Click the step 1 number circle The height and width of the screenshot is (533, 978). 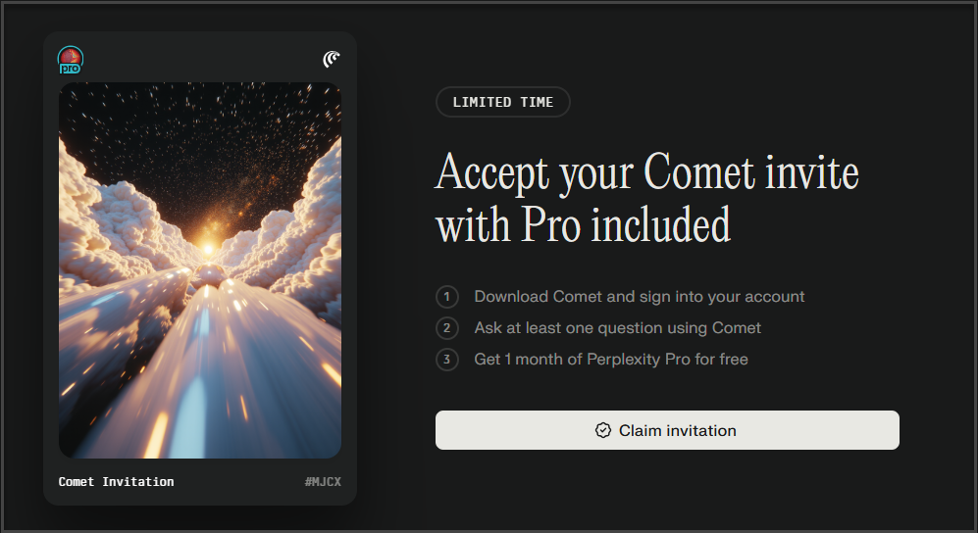pyautogui.click(x=447, y=296)
